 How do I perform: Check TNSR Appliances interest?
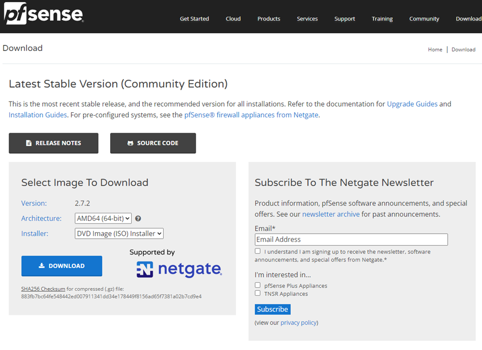click(258, 293)
